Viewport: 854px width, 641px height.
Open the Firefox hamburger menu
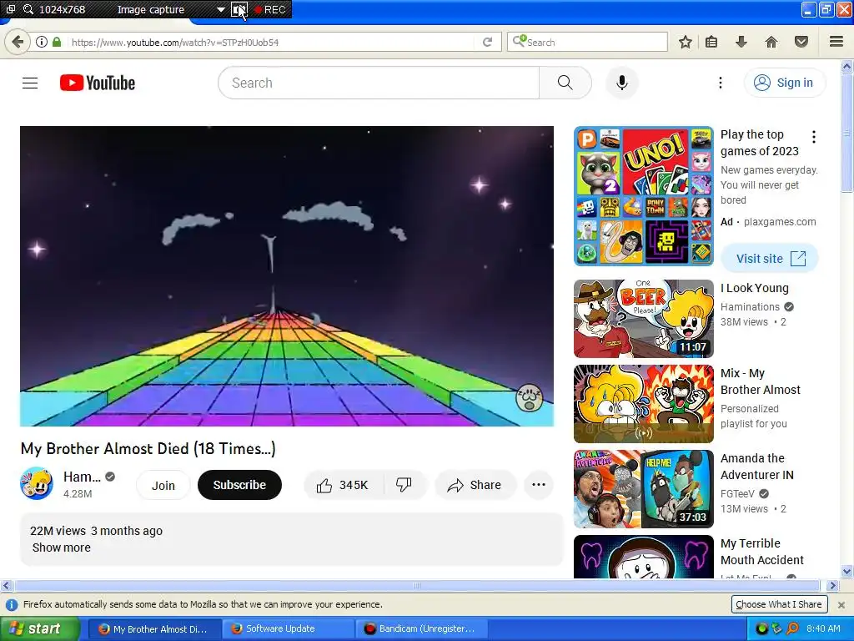click(836, 42)
